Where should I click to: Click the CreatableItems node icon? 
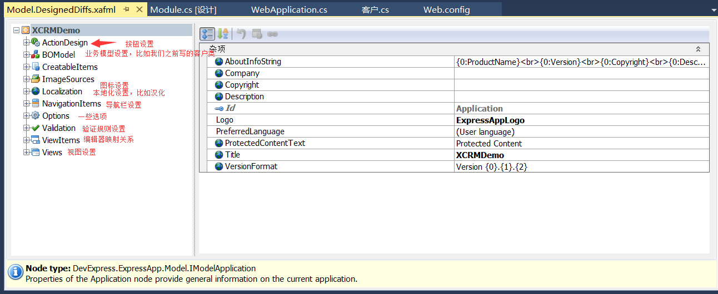point(36,67)
